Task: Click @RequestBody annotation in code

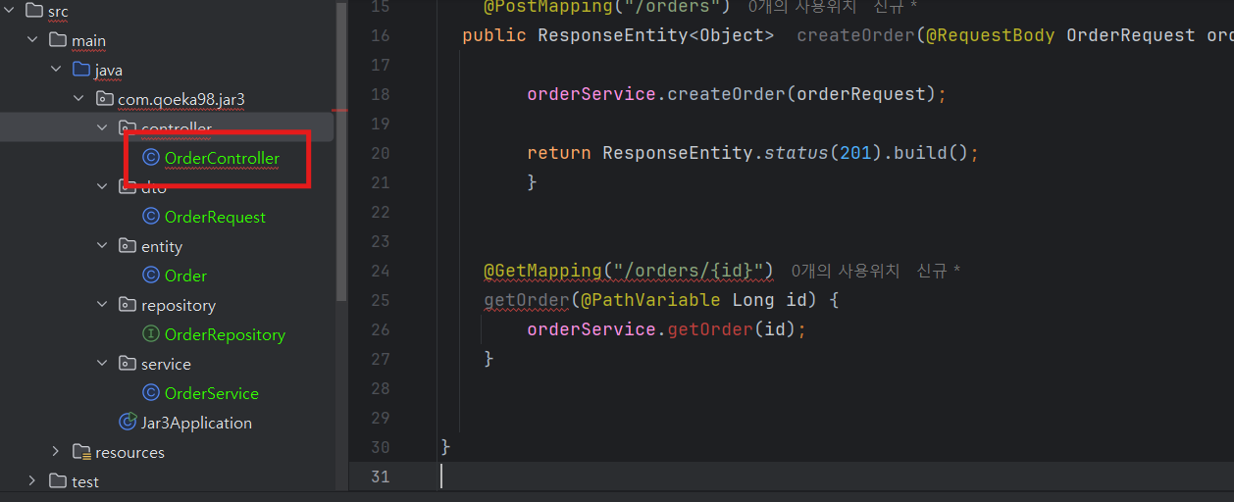Action: [991, 35]
